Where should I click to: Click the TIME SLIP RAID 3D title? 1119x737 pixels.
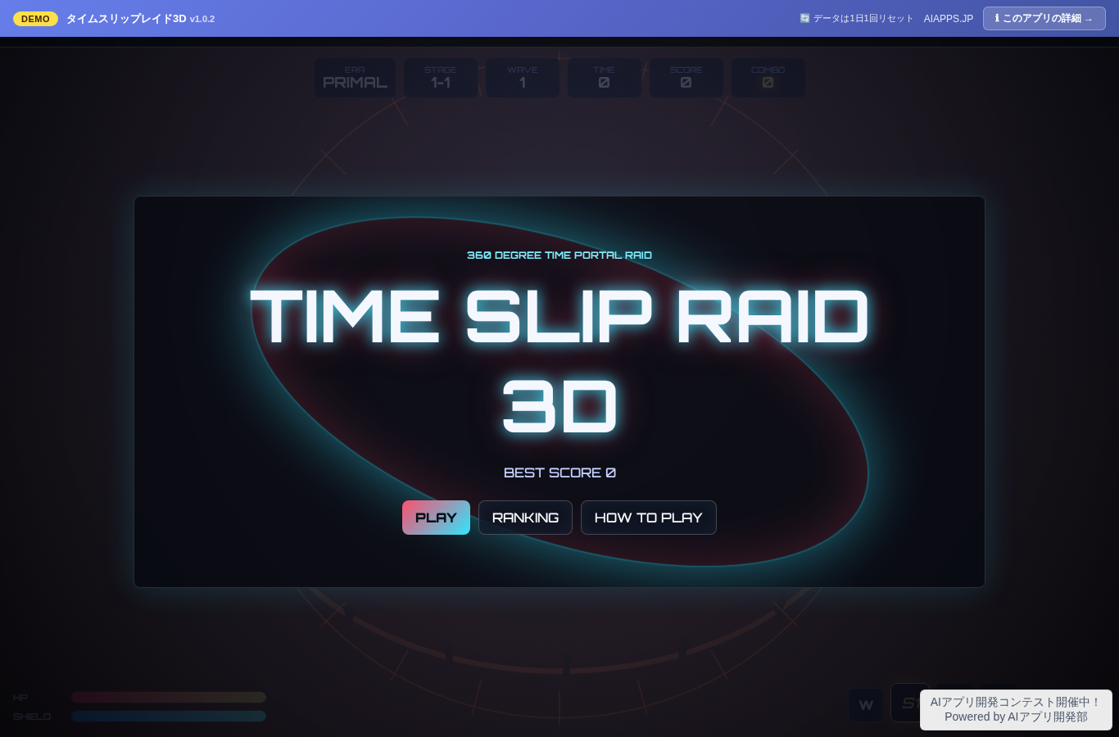pos(559,361)
